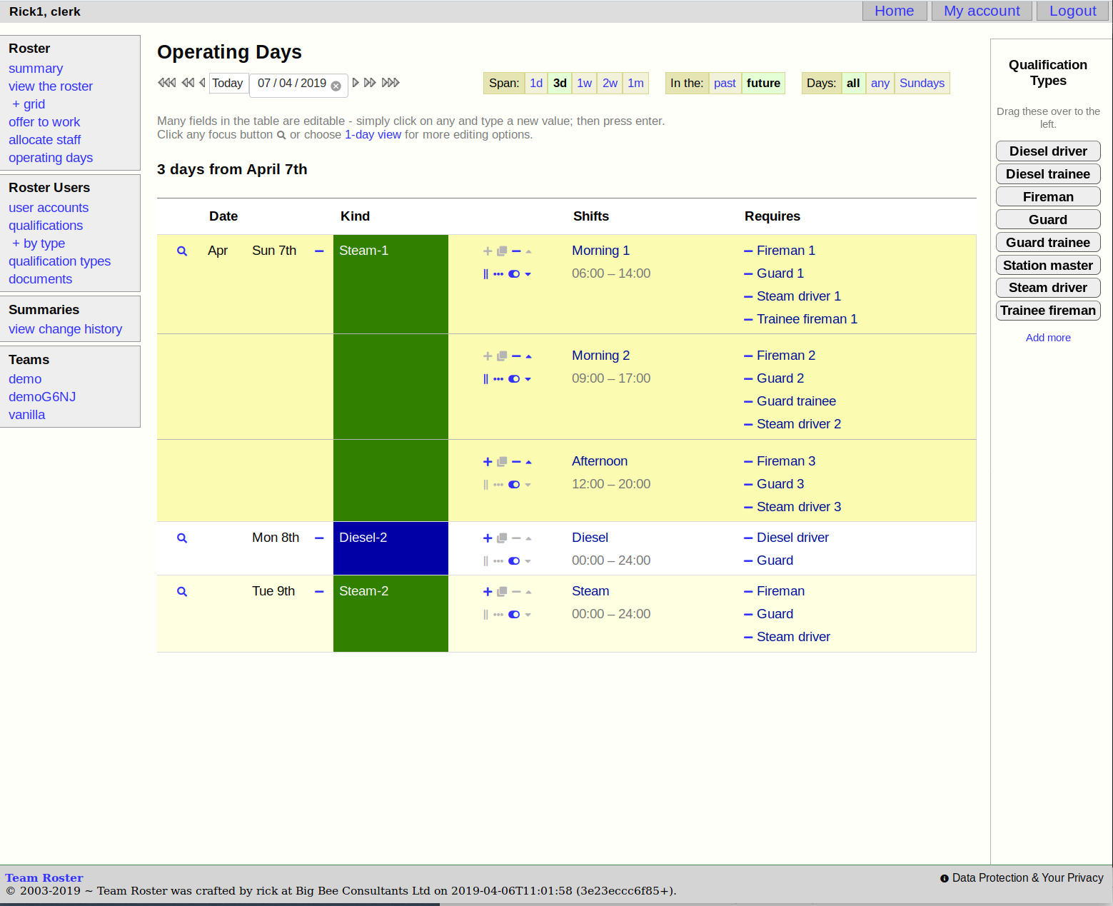Image resolution: width=1113 pixels, height=906 pixels.
Task: Expand the '+ grid' roster sub-item
Action: click(x=29, y=104)
